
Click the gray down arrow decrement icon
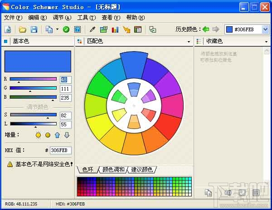67,135
